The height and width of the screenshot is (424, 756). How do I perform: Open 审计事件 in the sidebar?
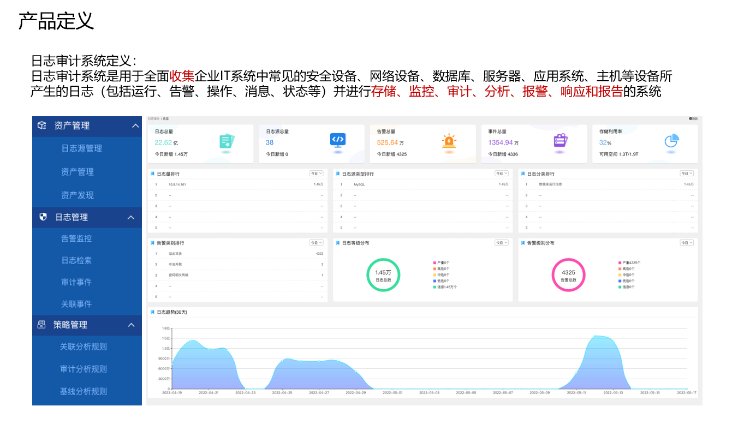tap(76, 282)
